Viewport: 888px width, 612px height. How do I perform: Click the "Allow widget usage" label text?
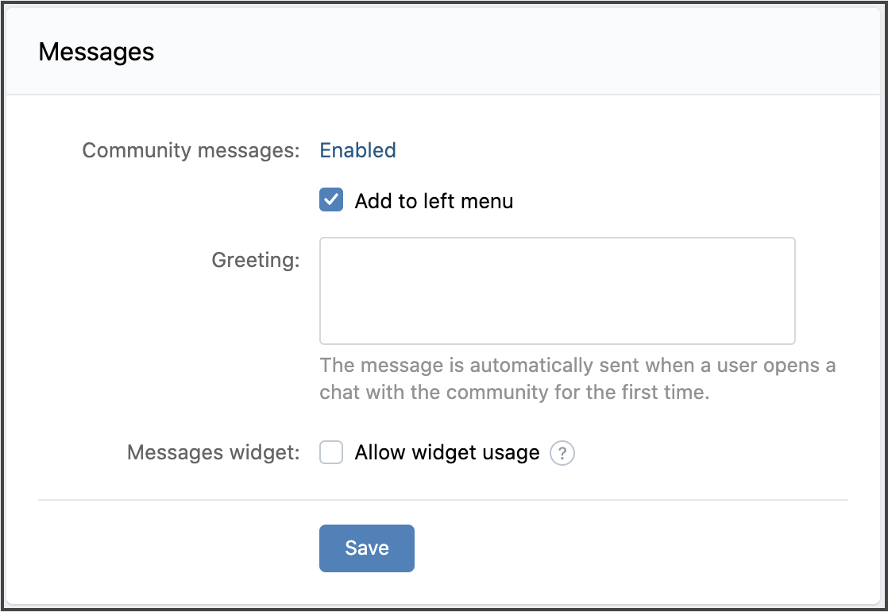coord(447,453)
